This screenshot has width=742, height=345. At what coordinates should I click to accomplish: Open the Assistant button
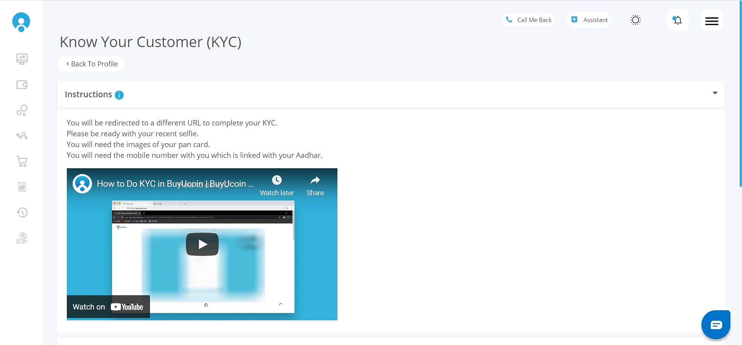[x=589, y=20]
